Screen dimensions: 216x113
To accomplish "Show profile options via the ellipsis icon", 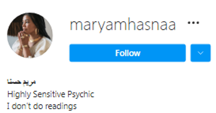I will point(193,23).
